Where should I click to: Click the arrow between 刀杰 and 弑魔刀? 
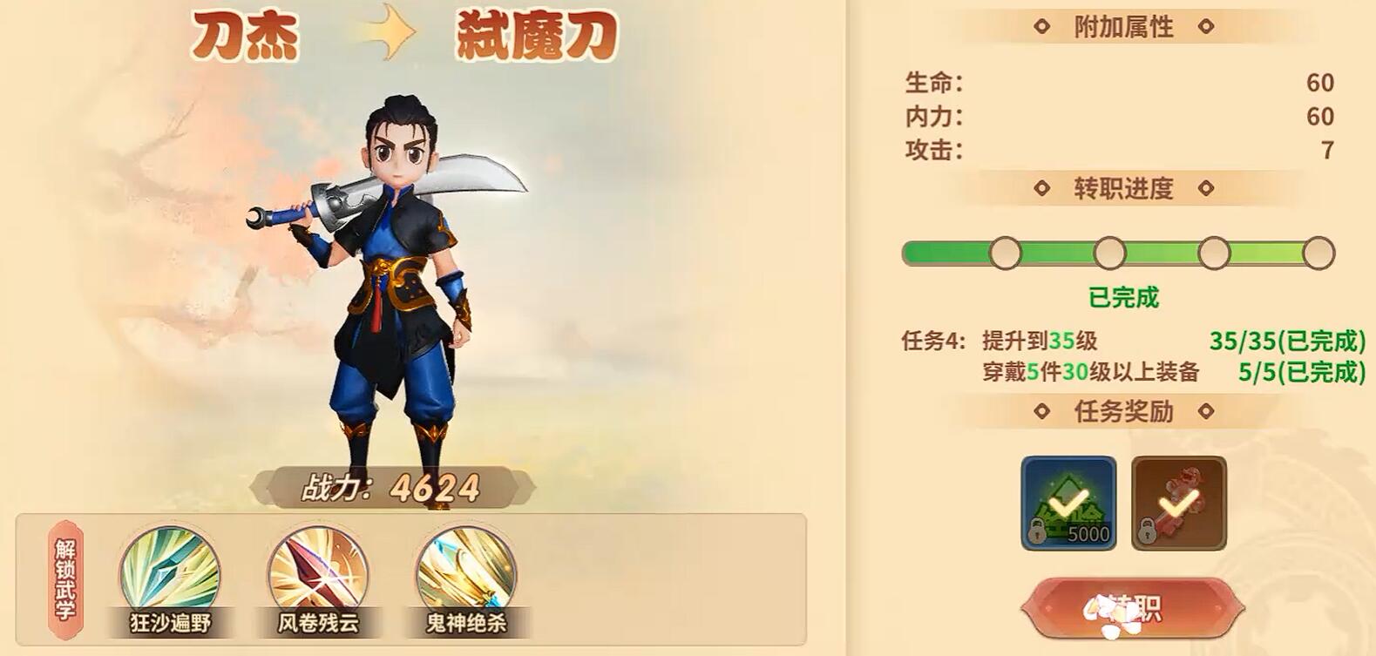(x=388, y=35)
